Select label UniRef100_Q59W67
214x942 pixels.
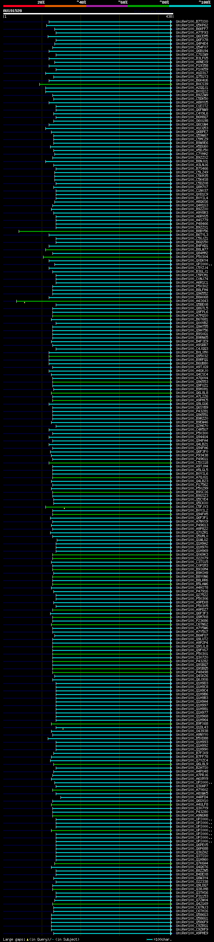192,135
